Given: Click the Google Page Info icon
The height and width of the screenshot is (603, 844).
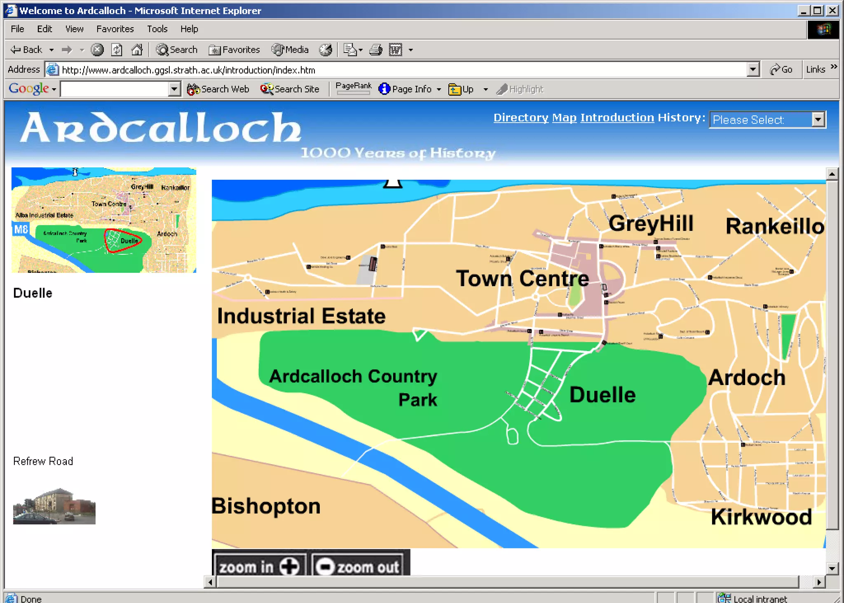Looking at the screenshot, I should (384, 89).
